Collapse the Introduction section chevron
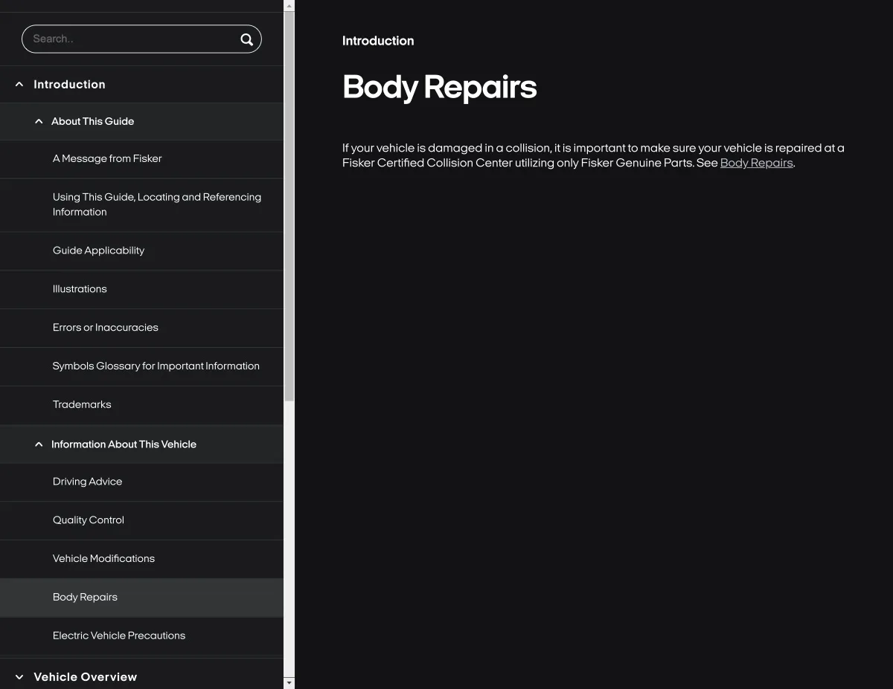This screenshot has width=893, height=689. [x=19, y=85]
